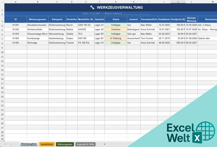Select the Kaufdatum header cell
Screen dimensions: 217x147
point(164,19)
